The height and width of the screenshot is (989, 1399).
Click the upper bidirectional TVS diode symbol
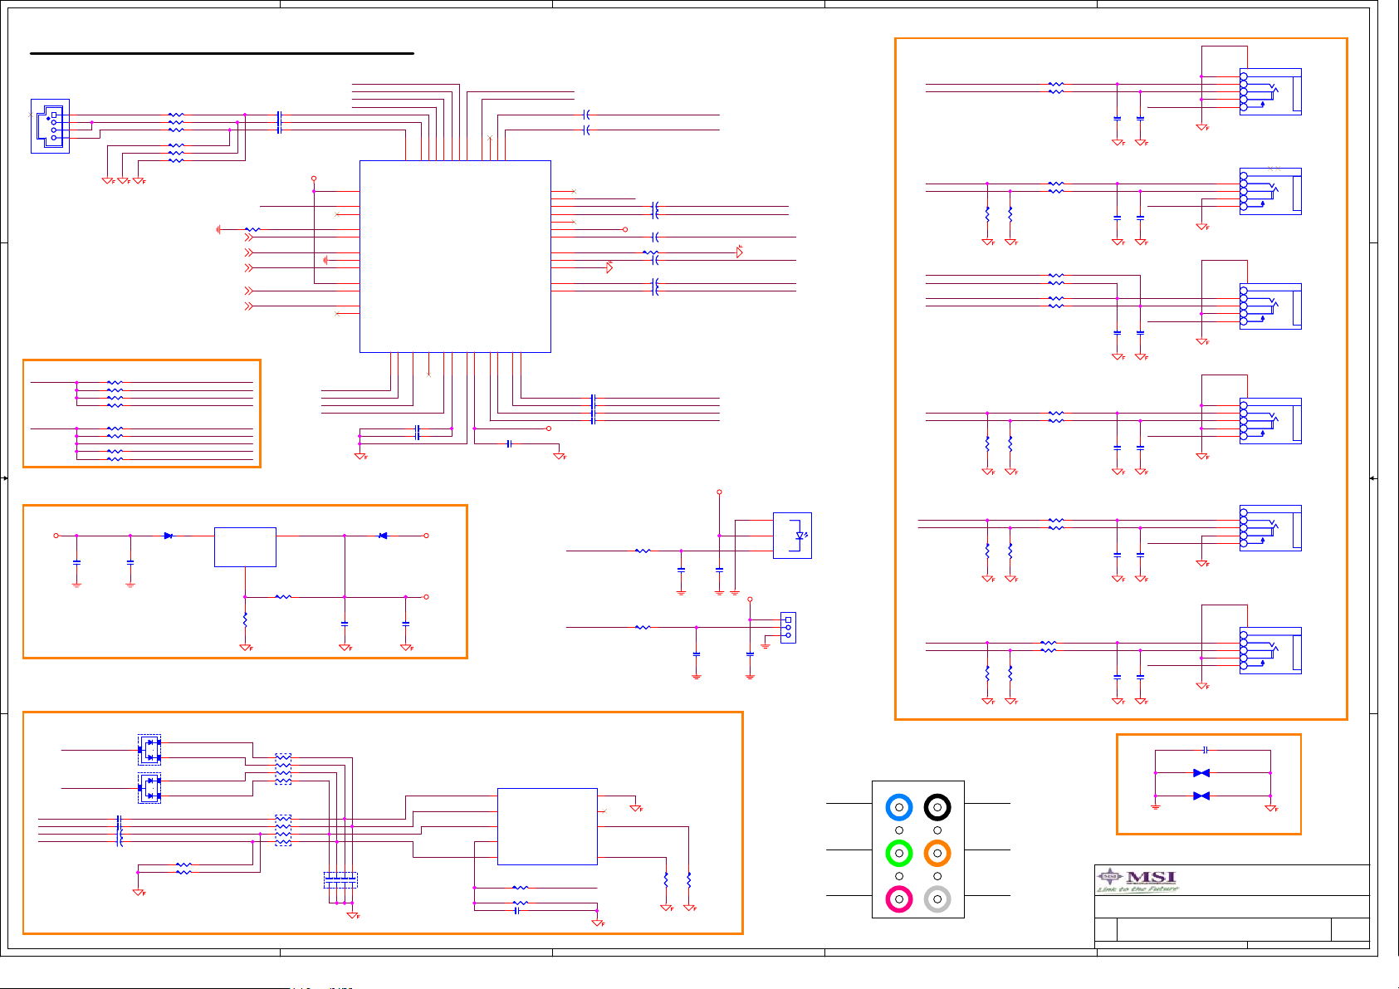pyautogui.click(x=1201, y=773)
